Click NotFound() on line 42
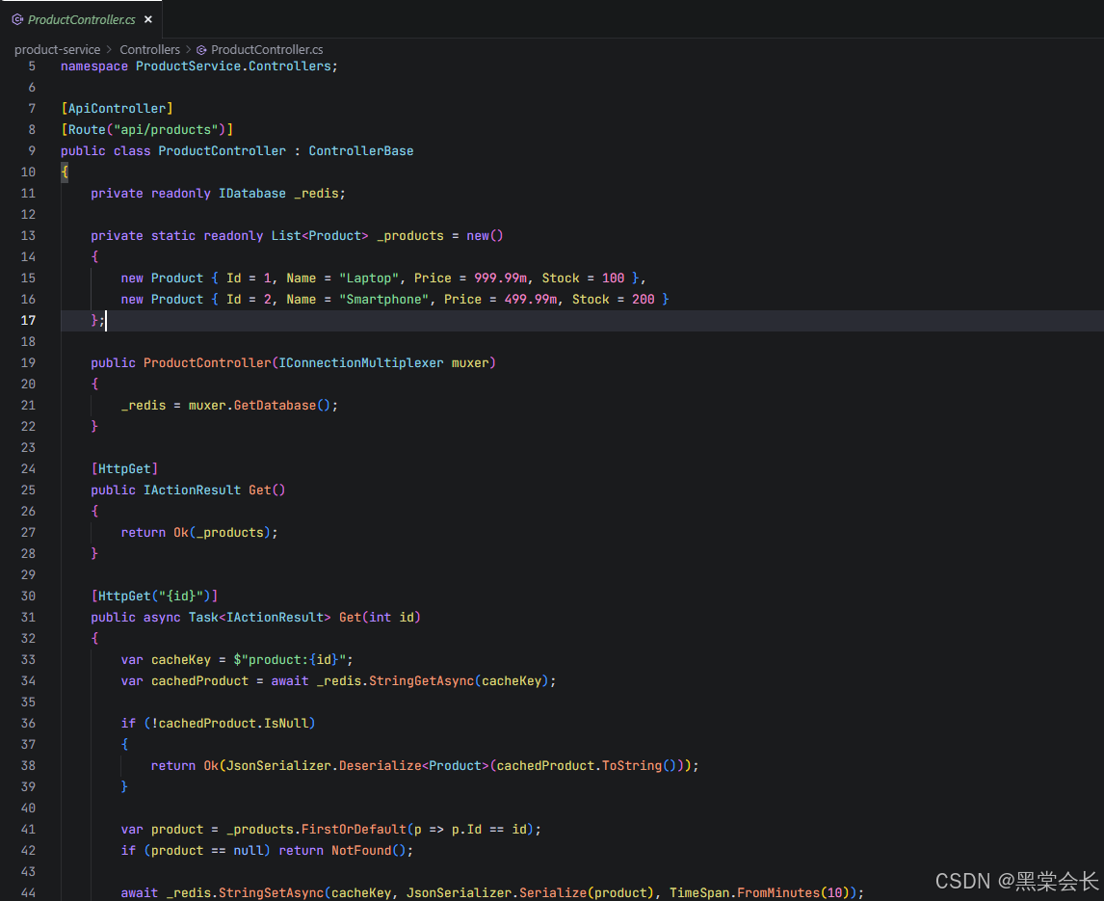Screen dimensions: 1104x901 click(368, 851)
